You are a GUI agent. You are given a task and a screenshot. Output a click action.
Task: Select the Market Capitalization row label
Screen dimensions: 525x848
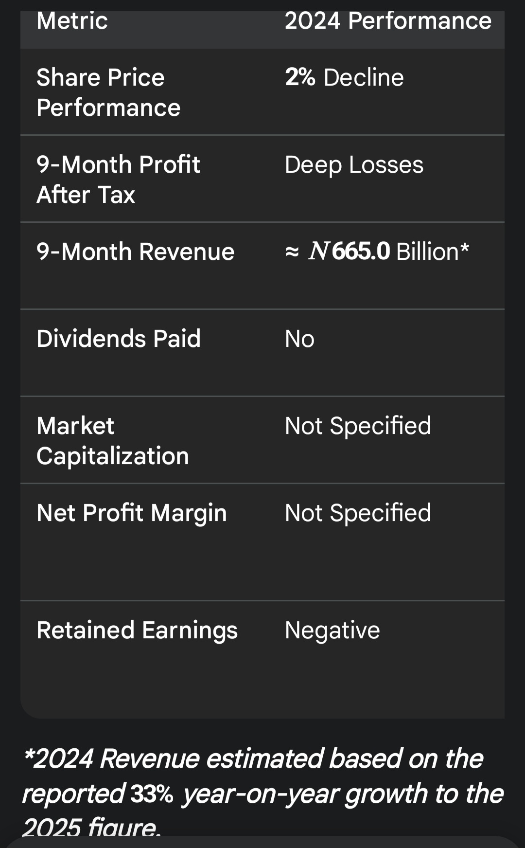tap(112, 441)
